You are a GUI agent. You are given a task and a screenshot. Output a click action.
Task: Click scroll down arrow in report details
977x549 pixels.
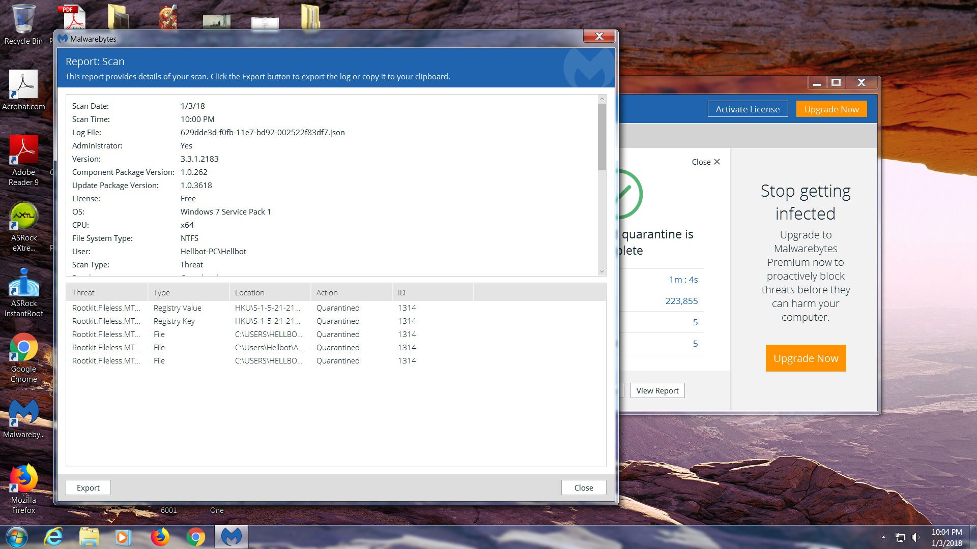point(602,271)
